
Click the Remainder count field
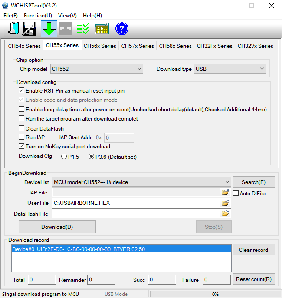click(101, 279)
